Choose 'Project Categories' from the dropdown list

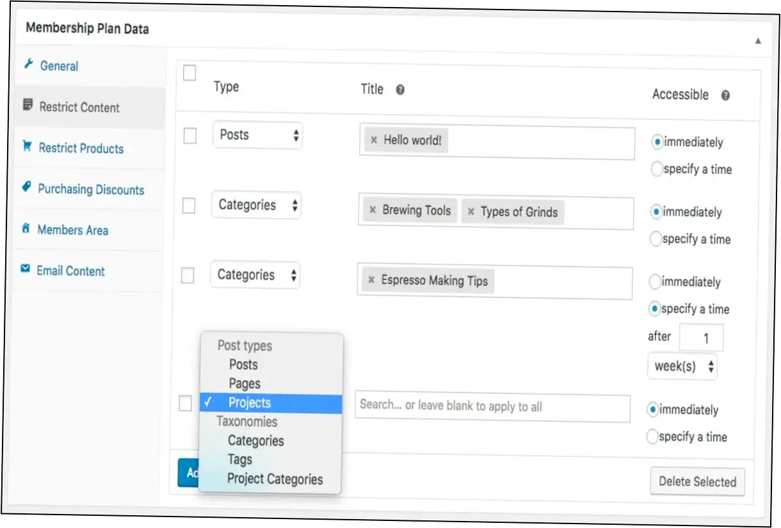(275, 479)
